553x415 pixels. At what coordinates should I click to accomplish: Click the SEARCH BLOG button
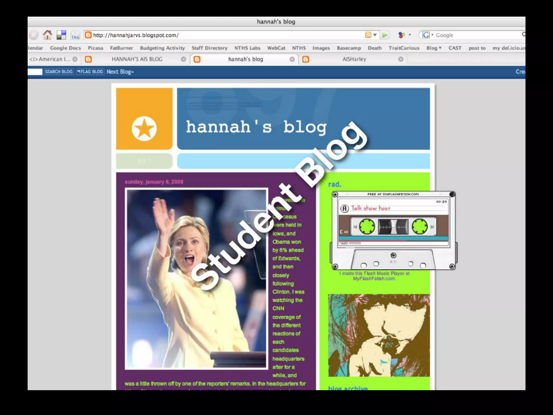click(x=59, y=72)
